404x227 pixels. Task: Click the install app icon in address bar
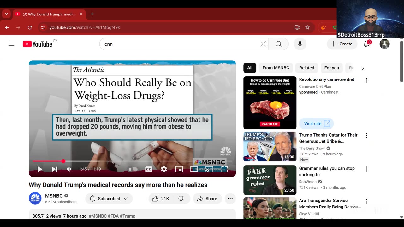297,27
